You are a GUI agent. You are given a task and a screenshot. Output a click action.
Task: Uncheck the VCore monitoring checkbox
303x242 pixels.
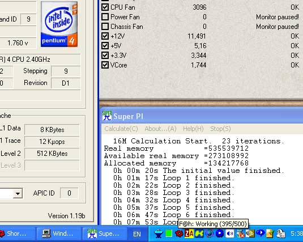pos(105,65)
